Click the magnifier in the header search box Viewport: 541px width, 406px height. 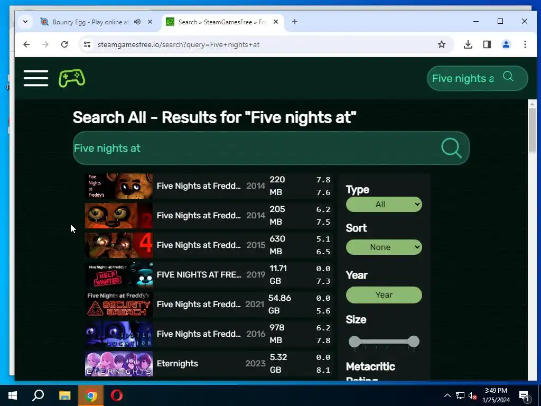[508, 76]
